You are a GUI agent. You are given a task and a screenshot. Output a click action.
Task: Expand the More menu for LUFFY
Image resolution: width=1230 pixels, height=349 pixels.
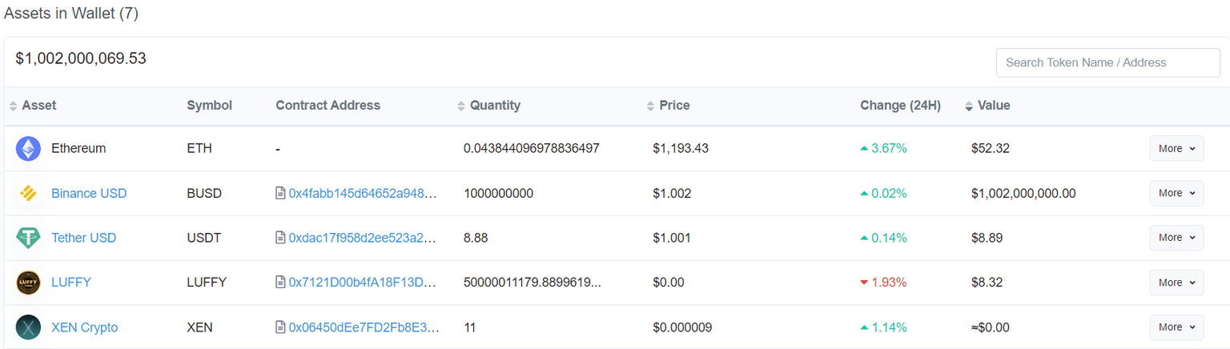point(1176,283)
